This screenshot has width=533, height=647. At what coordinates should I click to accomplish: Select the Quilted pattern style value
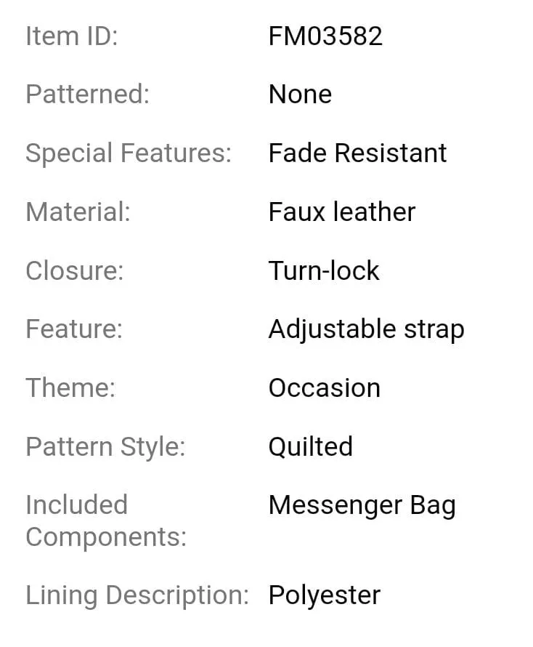[x=311, y=447]
